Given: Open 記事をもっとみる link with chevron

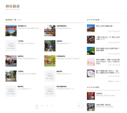Looking at the screenshot, I should (114, 81).
